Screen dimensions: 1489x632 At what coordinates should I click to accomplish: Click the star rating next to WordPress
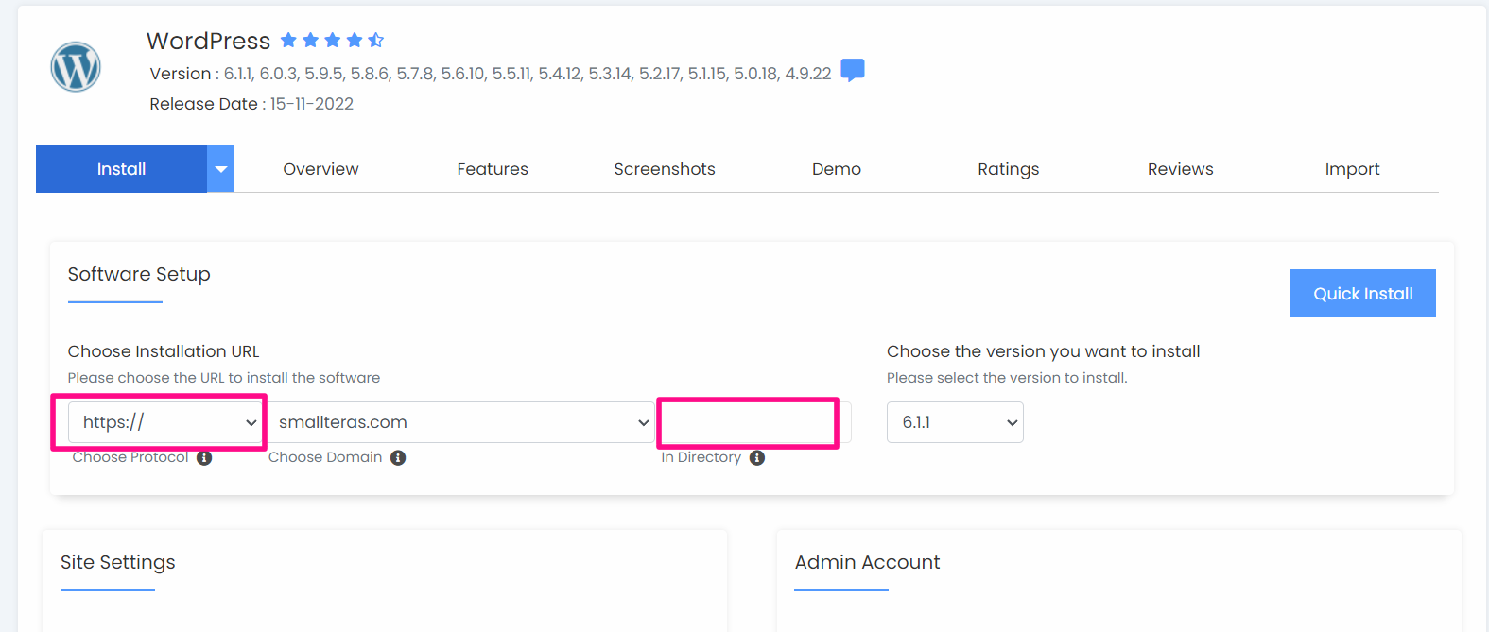(x=332, y=40)
